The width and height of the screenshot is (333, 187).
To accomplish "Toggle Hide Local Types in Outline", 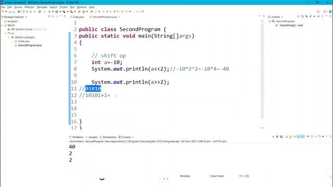I will tap(318, 16).
